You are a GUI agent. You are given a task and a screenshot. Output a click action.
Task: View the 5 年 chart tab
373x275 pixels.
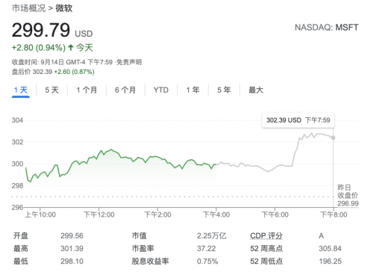[224, 90]
